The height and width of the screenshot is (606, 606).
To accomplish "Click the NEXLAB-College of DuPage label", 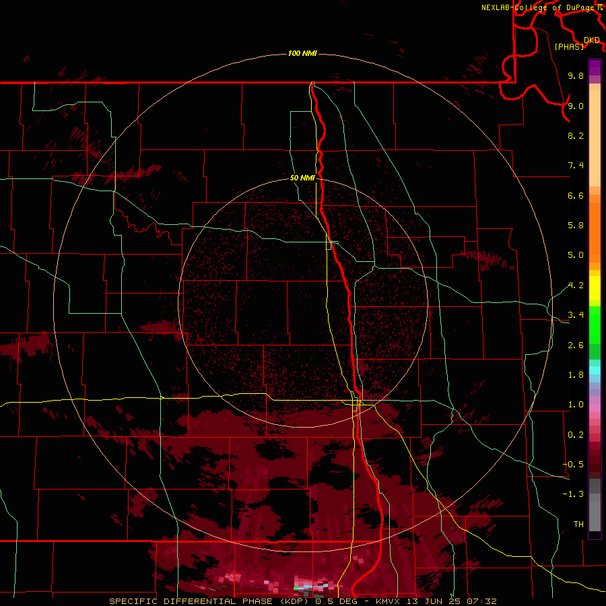I will tap(539, 7).
